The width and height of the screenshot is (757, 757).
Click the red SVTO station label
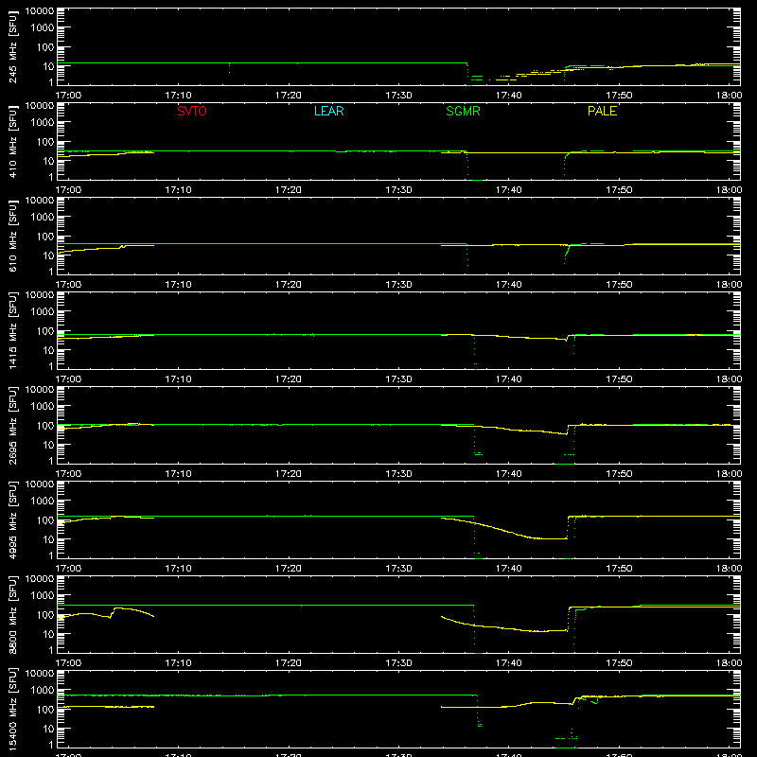(192, 111)
